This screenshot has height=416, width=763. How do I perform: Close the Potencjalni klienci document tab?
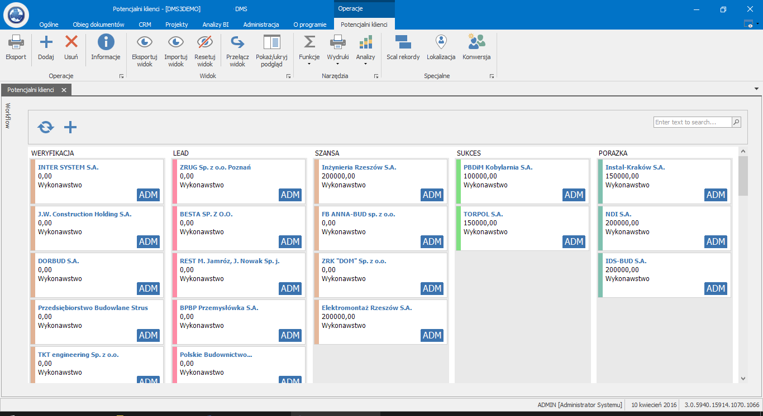click(x=64, y=90)
